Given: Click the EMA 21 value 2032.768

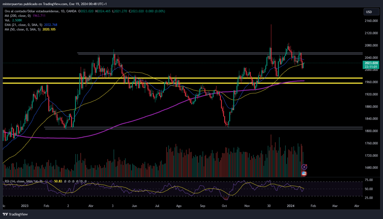Looking at the screenshot, I should tap(50, 25).
